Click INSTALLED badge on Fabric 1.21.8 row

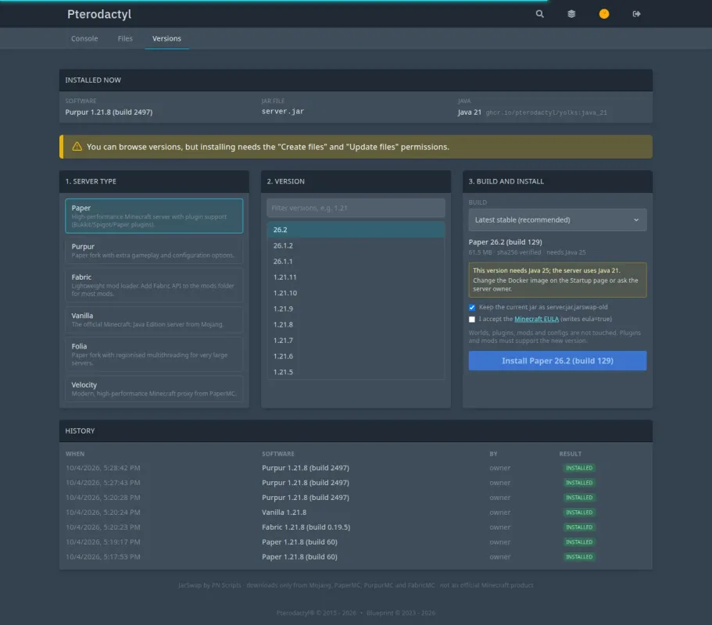click(579, 527)
